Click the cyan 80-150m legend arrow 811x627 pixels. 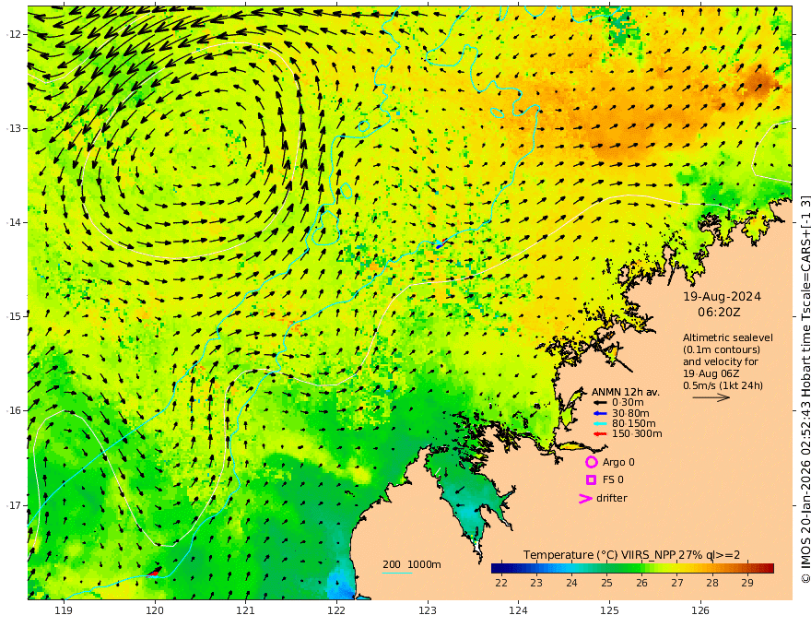pyautogui.click(x=600, y=424)
